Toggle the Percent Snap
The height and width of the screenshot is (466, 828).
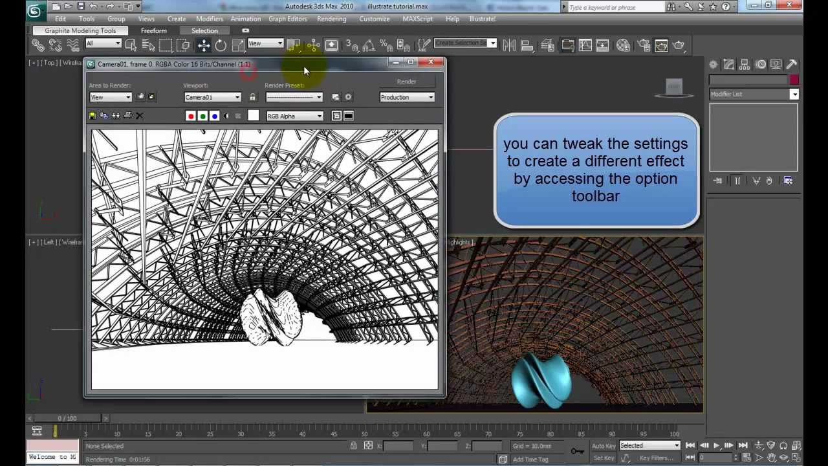[x=386, y=45]
